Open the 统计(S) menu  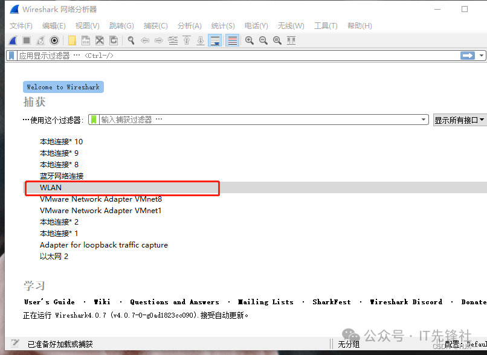tap(223, 25)
